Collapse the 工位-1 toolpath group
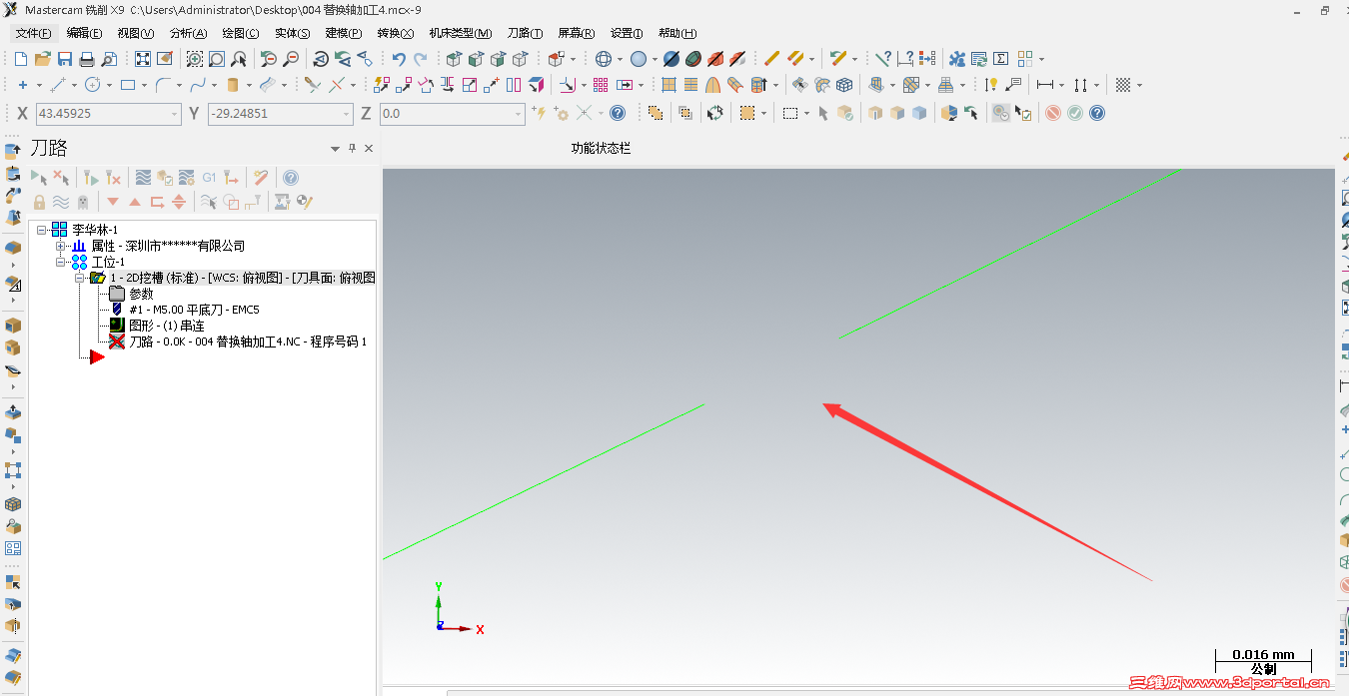 (60, 262)
